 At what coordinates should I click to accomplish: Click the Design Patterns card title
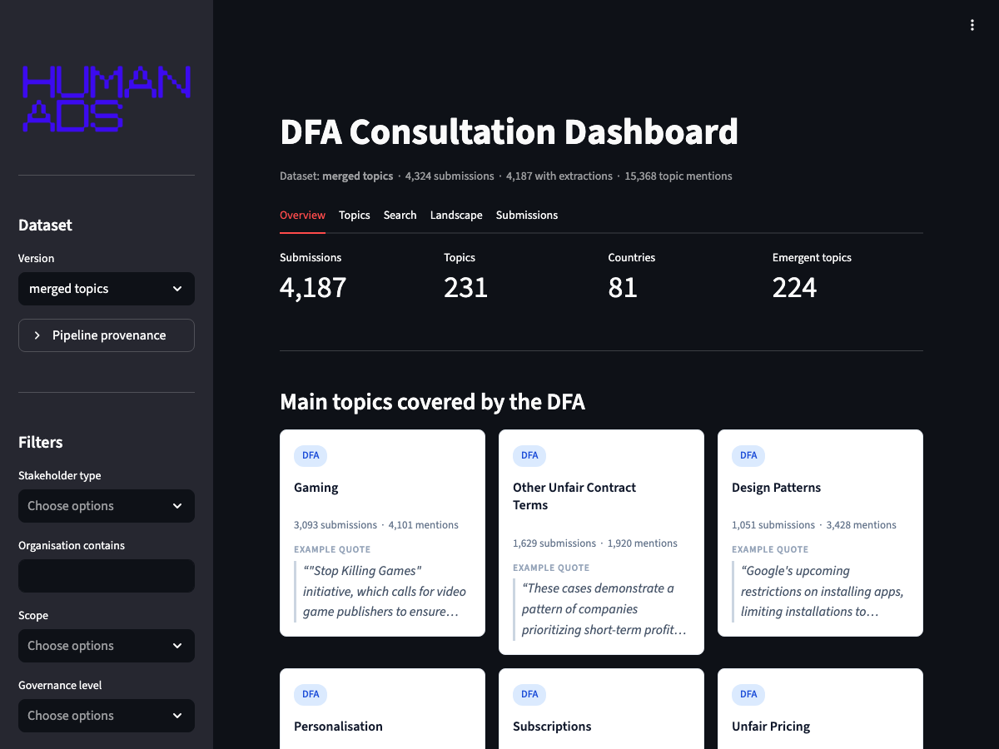(776, 488)
